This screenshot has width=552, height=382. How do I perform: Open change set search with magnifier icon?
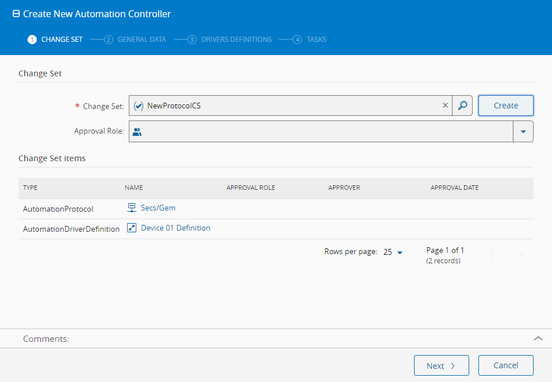pyautogui.click(x=462, y=106)
